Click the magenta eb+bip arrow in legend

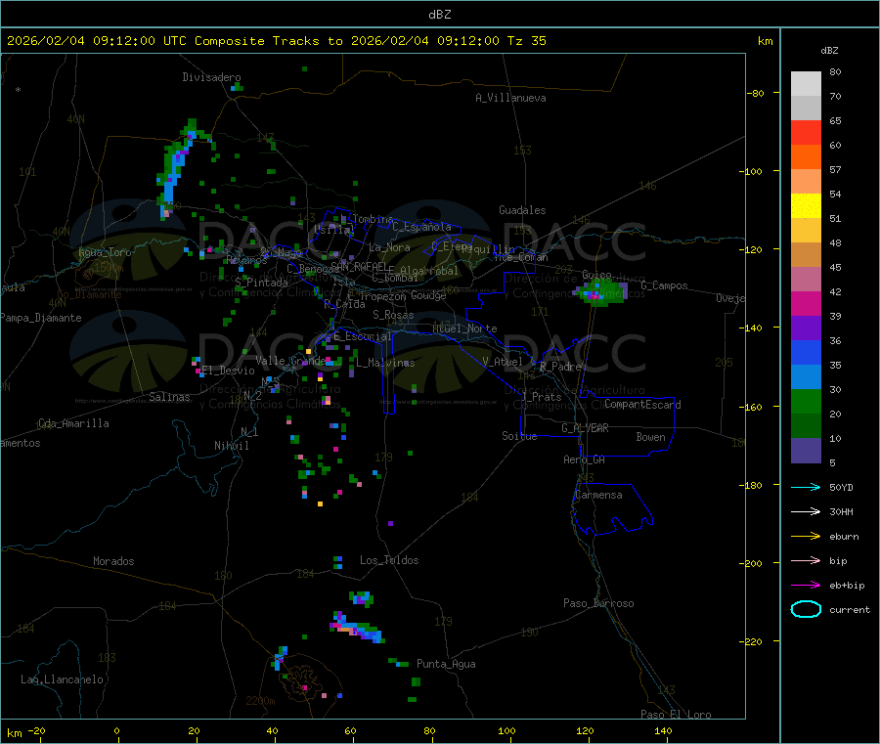pos(806,585)
